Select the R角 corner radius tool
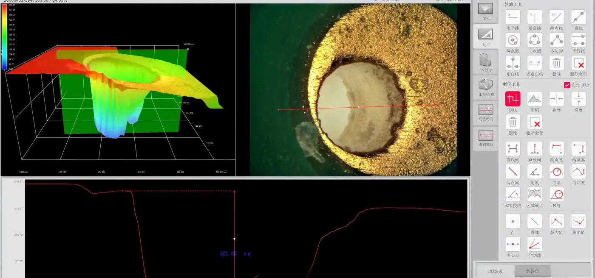595x278 pixels. (x=557, y=195)
